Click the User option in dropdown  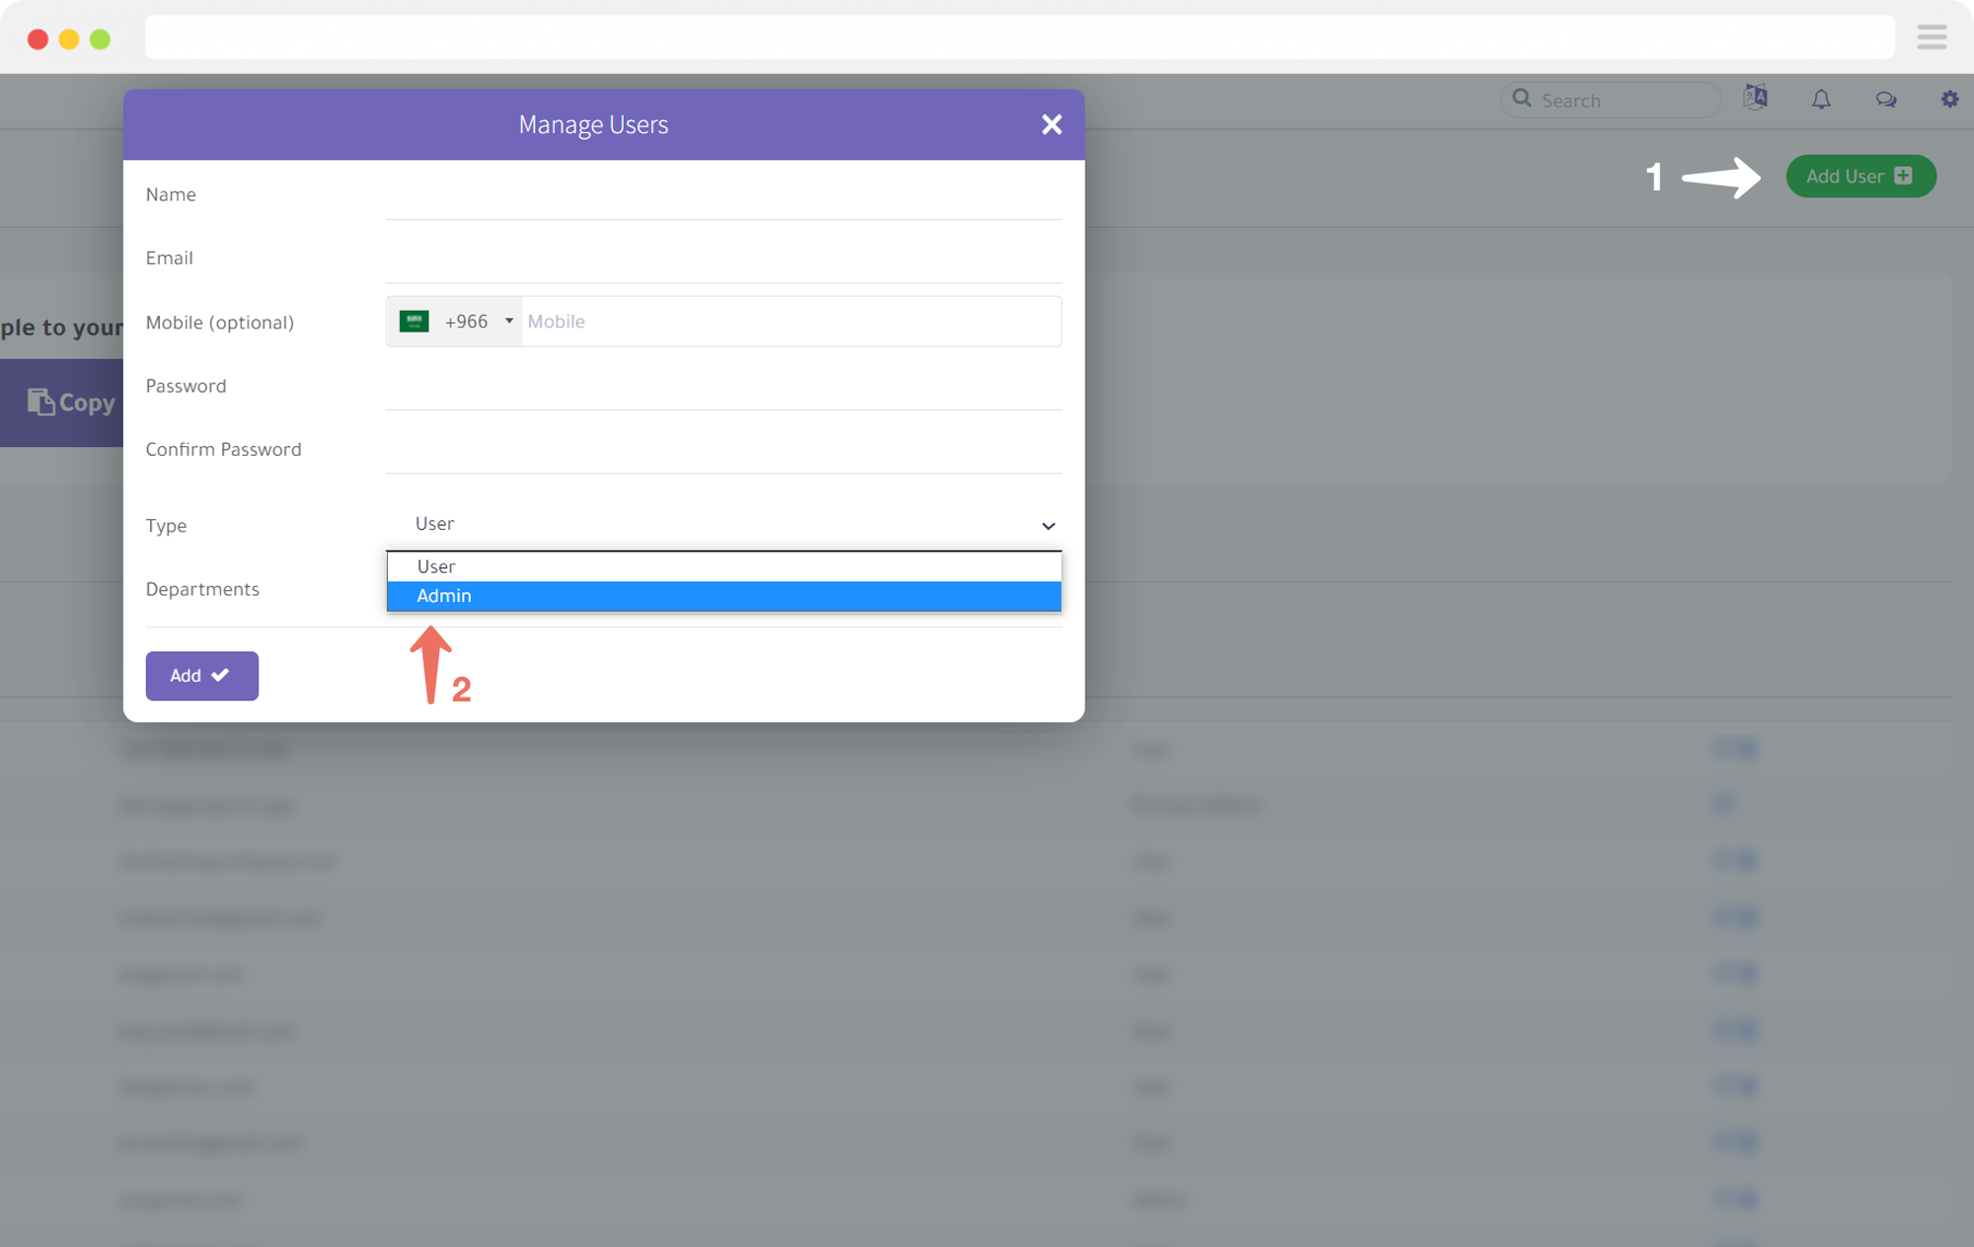tap(722, 566)
